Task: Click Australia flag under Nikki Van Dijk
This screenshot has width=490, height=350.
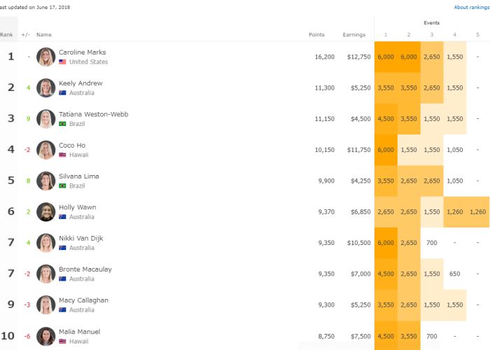Action: pos(62,248)
